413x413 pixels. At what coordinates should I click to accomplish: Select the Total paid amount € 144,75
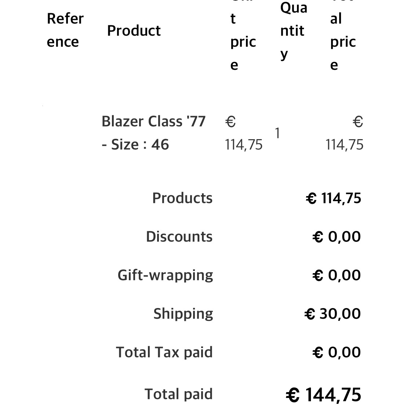point(323,395)
